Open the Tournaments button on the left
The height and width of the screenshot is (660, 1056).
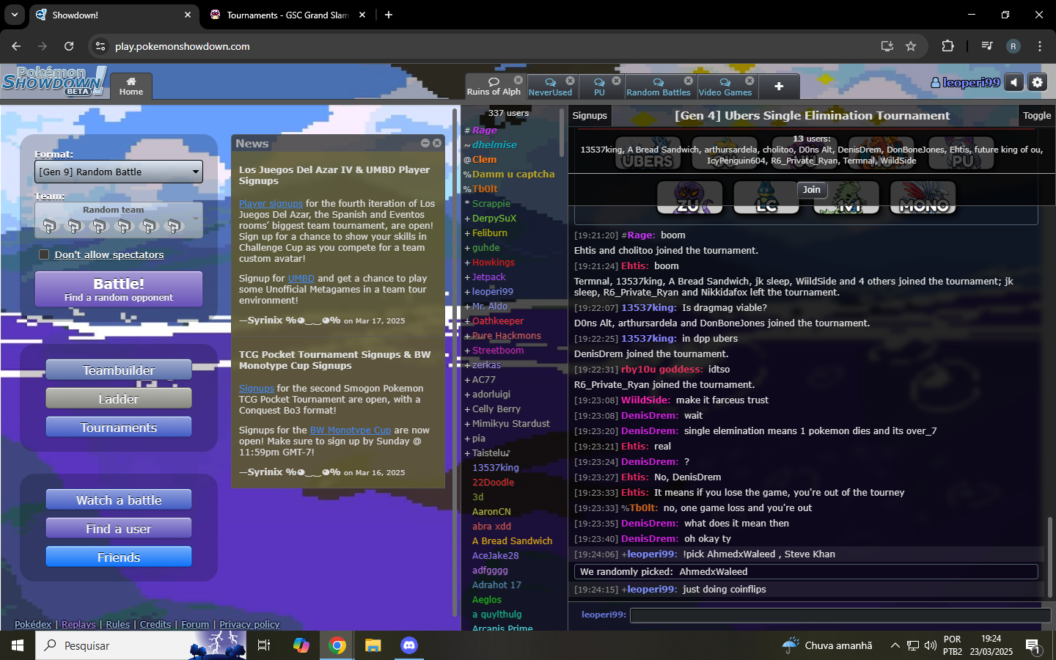[119, 428]
